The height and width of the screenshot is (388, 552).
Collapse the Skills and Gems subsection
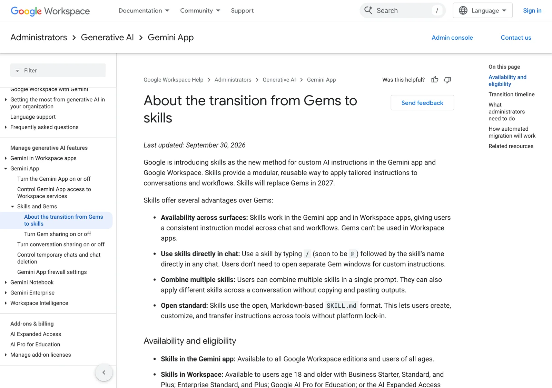[12, 207]
